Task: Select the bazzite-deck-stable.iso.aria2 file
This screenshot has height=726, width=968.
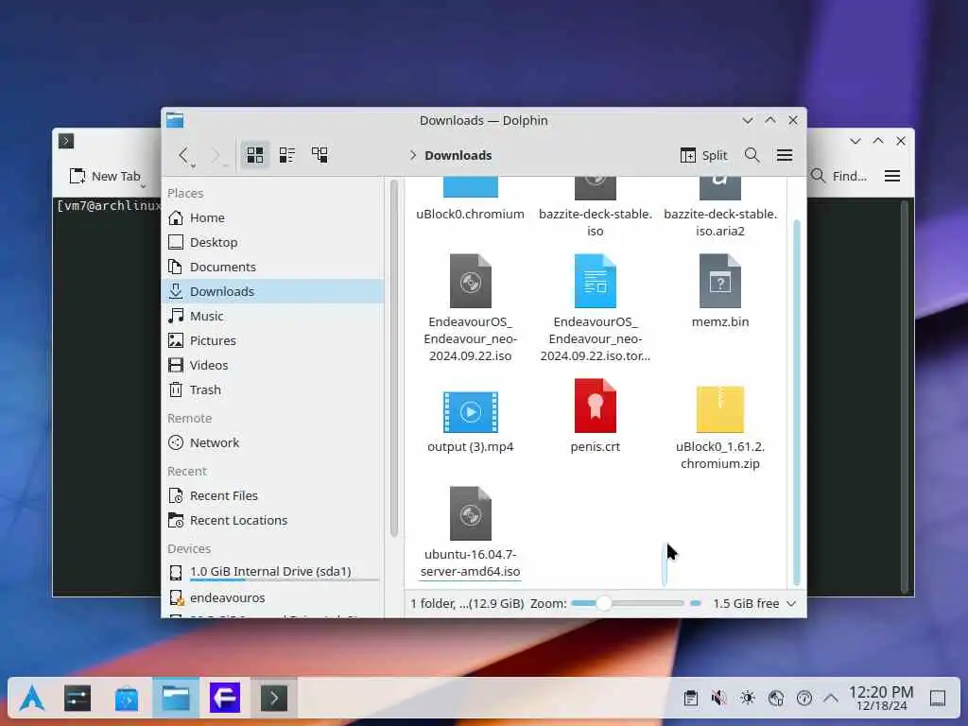Action: point(719,207)
